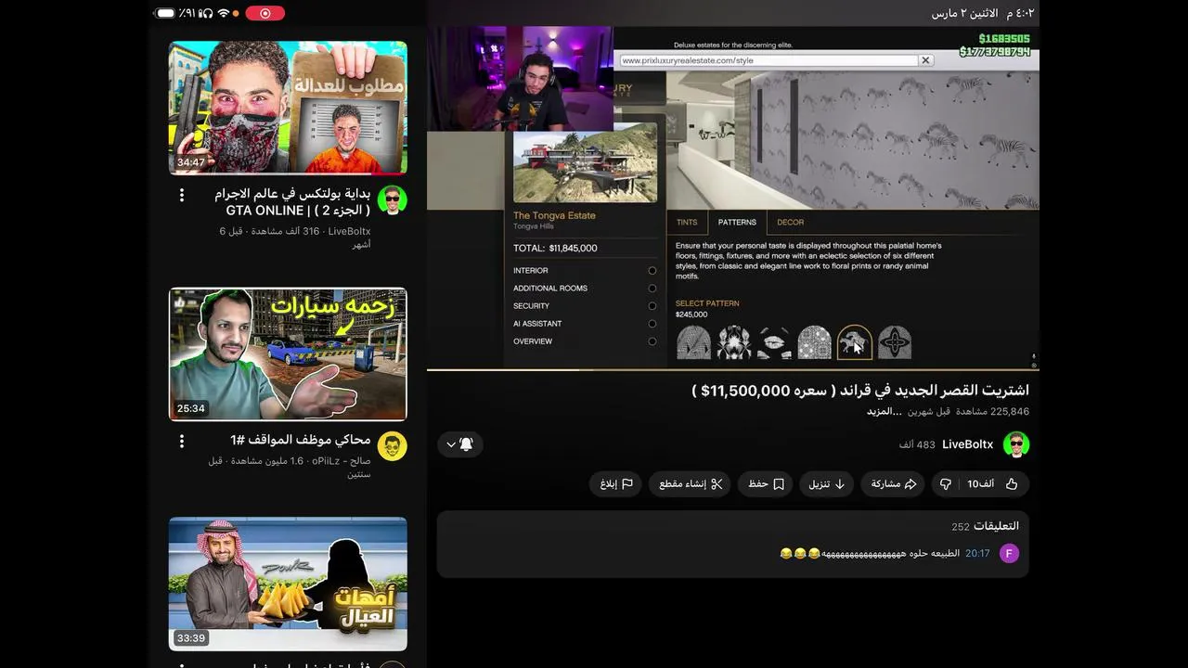Screen dimensions: 1188x668
Task: Open LiveBoltx avatar beside the subscriber count
Action: coord(1016,444)
